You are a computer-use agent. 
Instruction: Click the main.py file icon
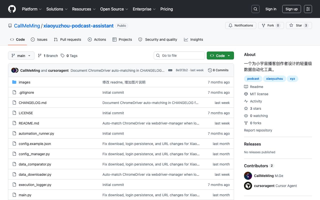(x=14, y=195)
